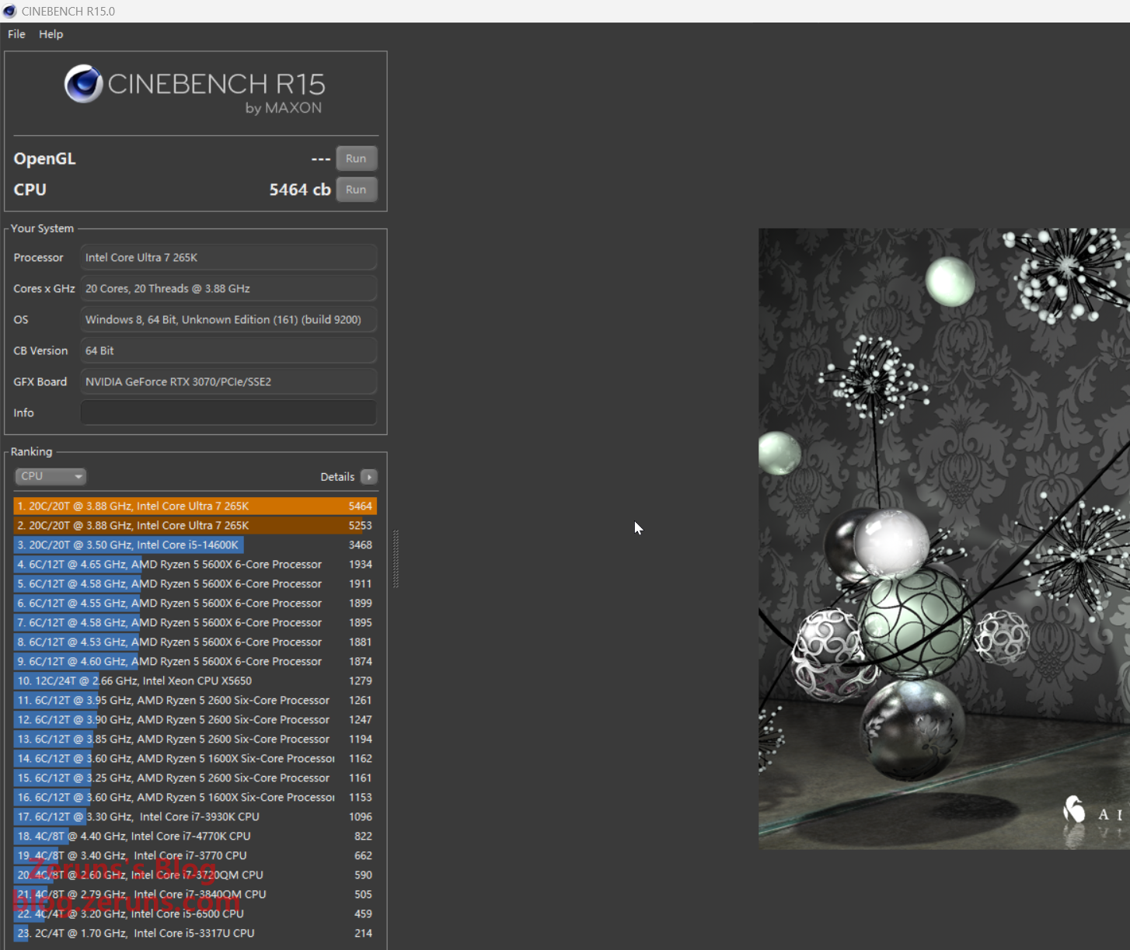Image resolution: width=1130 pixels, height=950 pixels.
Task: Select Ryzen 5 5600X row at 4.60 GHz
Action: tap(195, 661)
